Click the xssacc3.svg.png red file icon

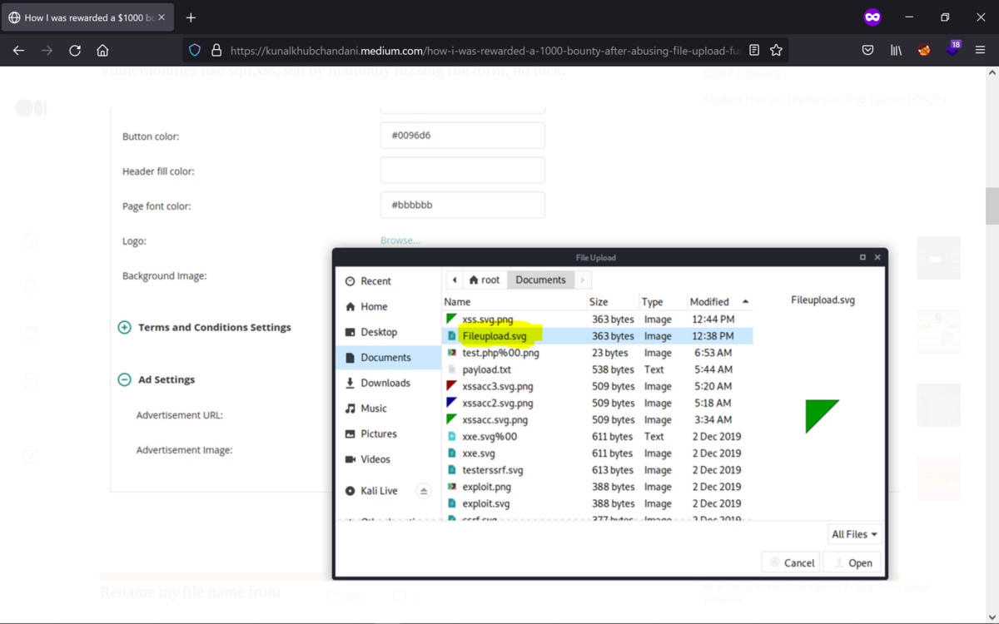(x=451, y=386)
